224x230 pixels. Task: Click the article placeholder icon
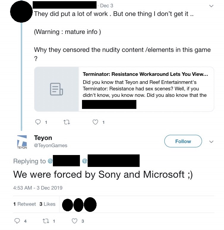coord(56,89)
